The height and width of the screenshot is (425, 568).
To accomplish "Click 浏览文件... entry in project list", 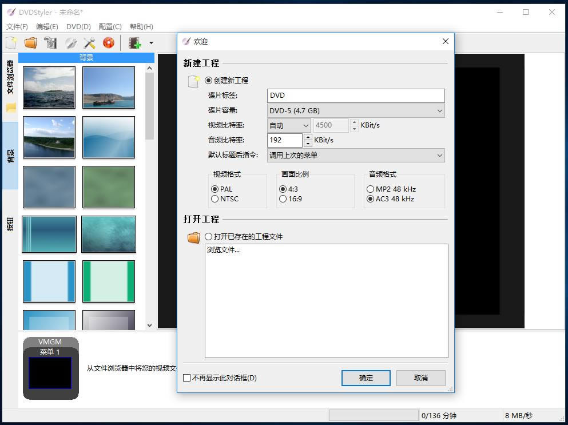I will [x=223, y=250].
